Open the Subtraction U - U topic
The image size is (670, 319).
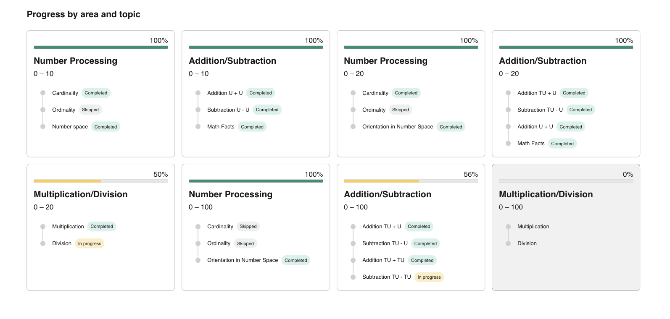(228, 110)
